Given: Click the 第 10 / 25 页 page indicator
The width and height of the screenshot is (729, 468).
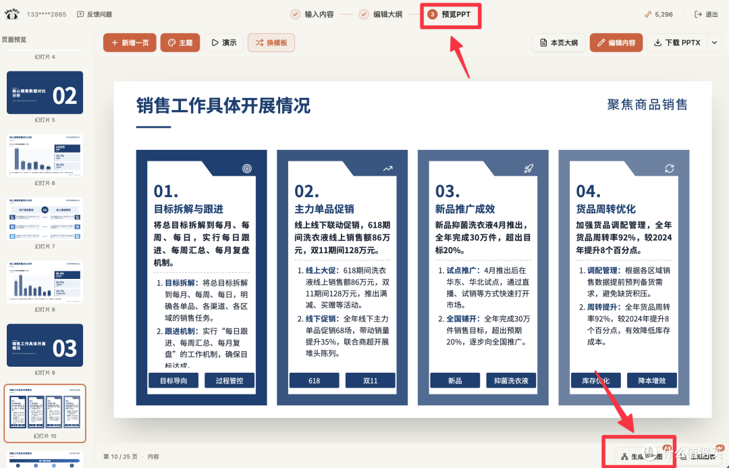Looking at the screenshot, I should pyautogui.click(x=120, y=457).
